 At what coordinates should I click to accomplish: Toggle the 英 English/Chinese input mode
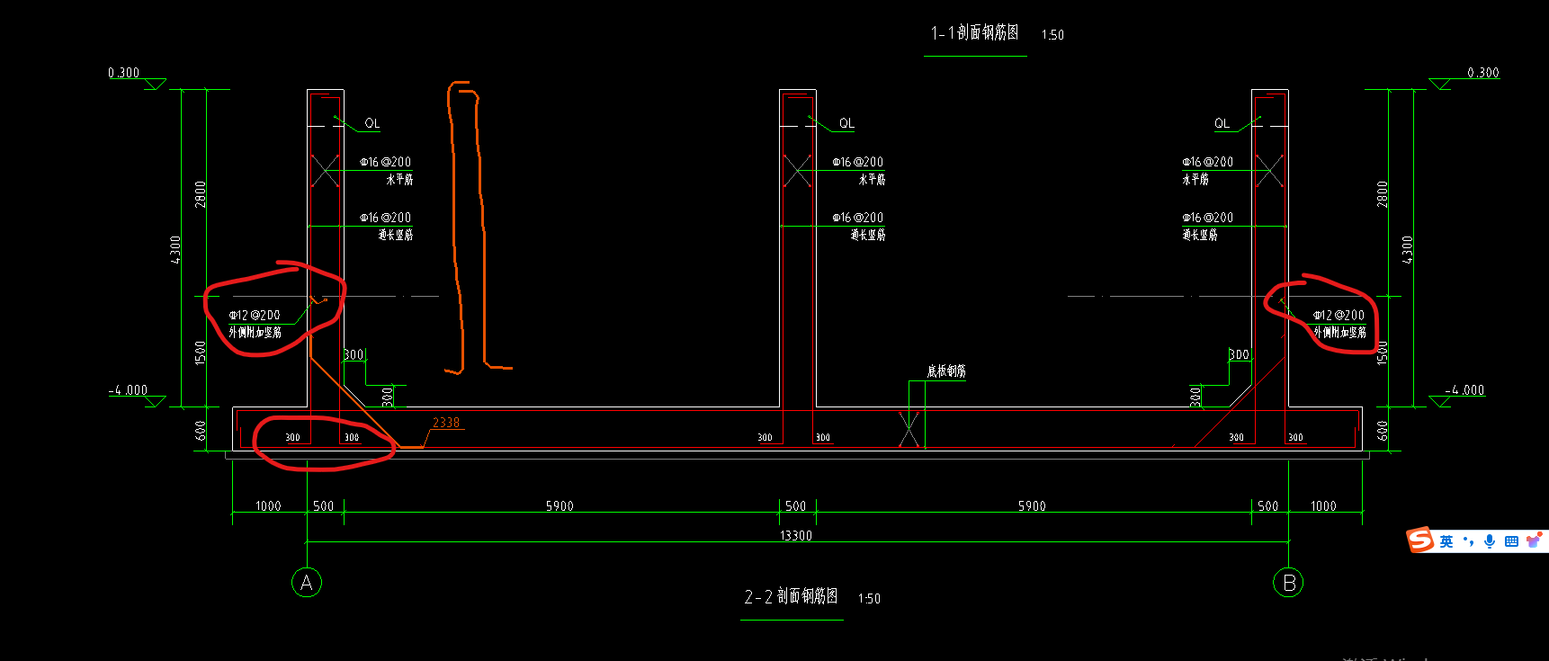click(x=1446, y=541)
